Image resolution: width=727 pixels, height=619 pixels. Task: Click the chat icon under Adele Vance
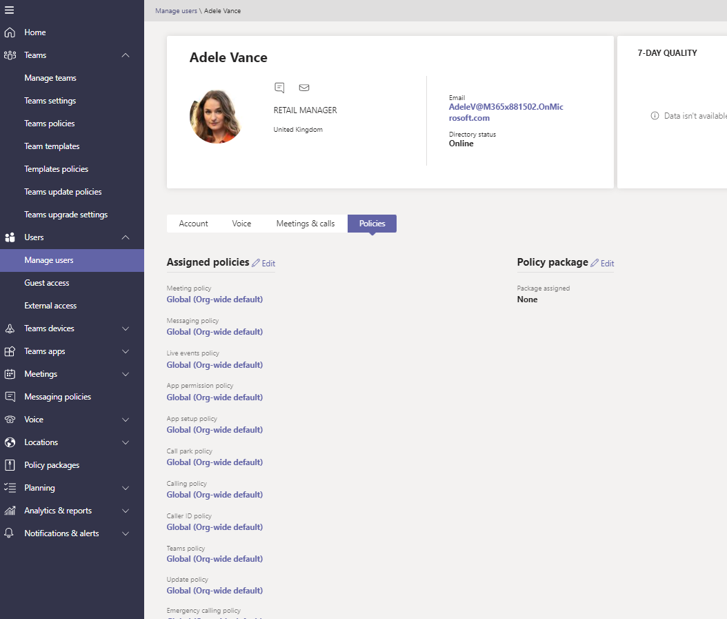coord(279,88)
